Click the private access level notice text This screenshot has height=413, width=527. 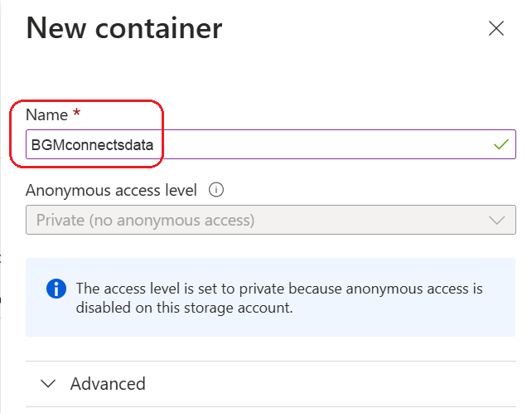click(278, 289)
